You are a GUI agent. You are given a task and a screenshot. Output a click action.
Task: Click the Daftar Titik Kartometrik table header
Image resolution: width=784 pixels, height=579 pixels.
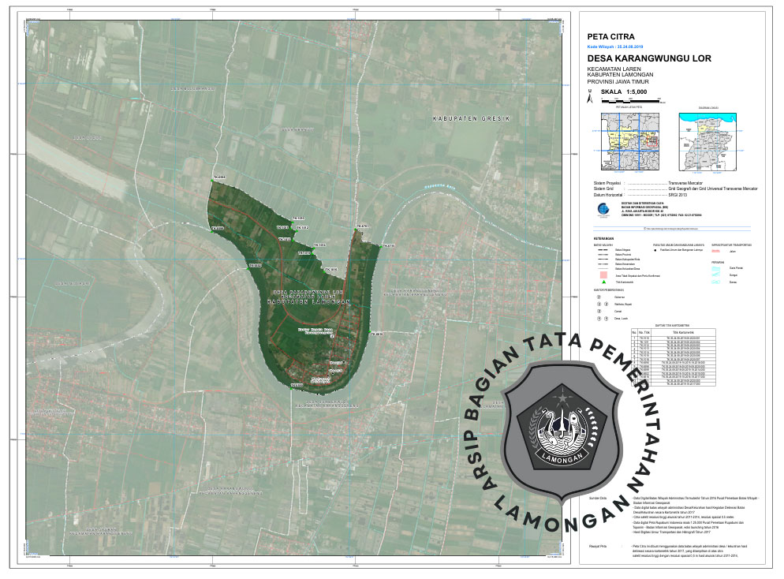point(670,326)
